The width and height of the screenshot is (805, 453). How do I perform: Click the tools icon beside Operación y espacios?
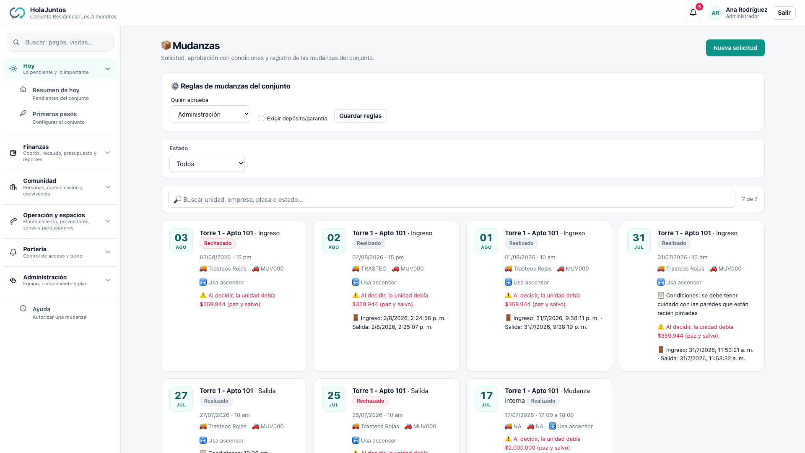(13, 221)
